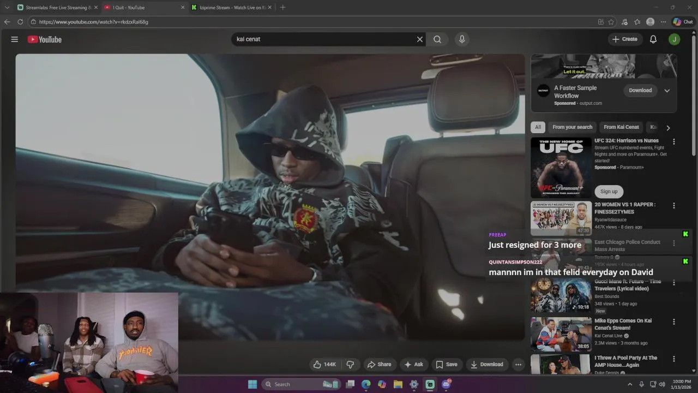Download the output.com sponsored ad

640,91
